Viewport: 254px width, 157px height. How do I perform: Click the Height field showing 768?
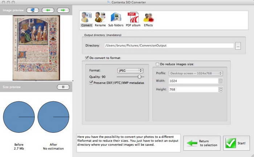coord(194,89)
